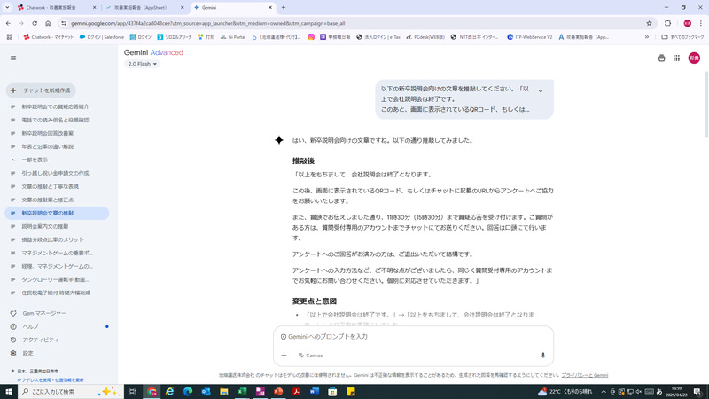Open browser extensions puzzle icon
709x399 pixels.
(668, 23)
